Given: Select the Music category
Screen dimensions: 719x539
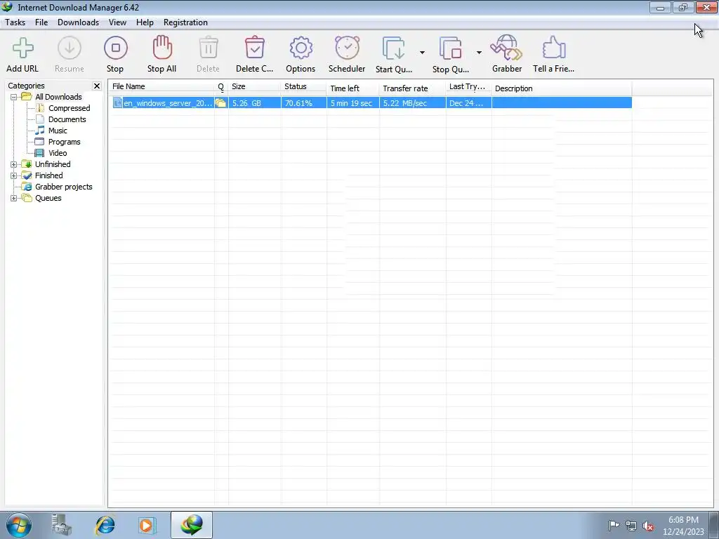Looking at the screenshot, I should [x=58, y=131].
